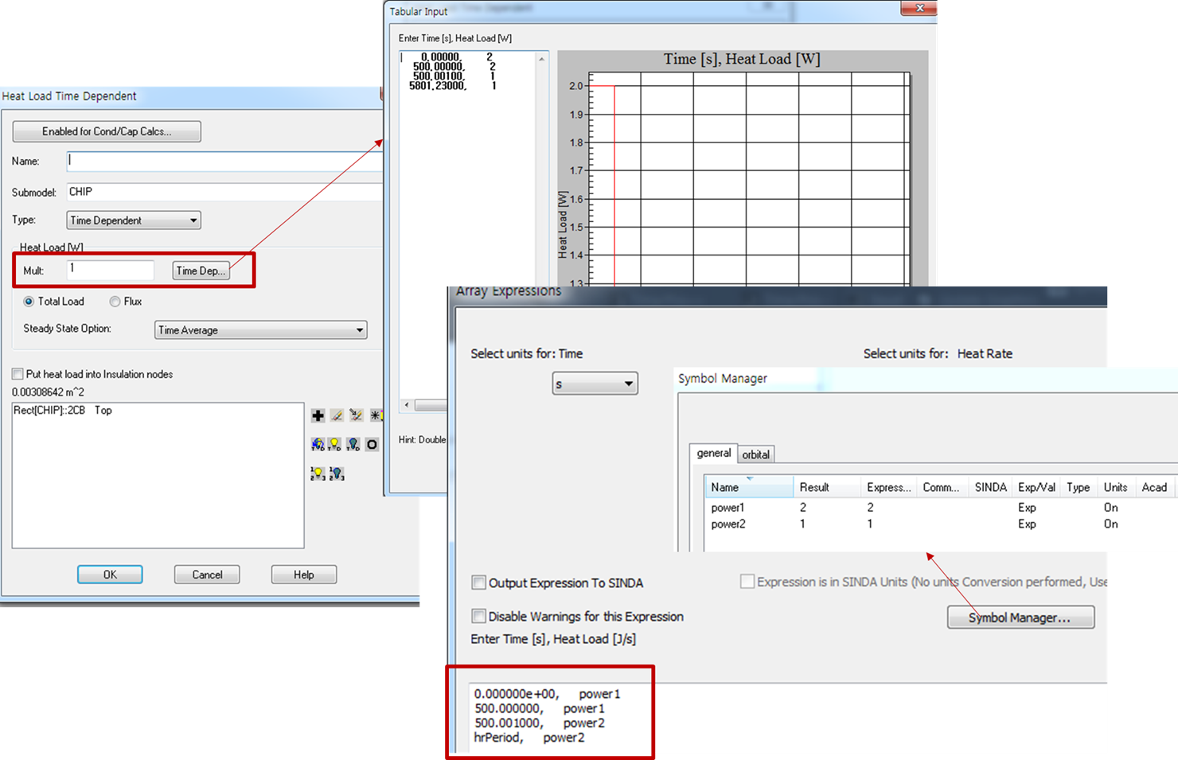Viewport: 1178px width, 760px height.
Task: Confirm with the OK button
Action: click(110, 575)
